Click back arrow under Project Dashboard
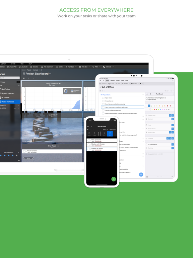The image size is (193, 258). tap(28, 79)
